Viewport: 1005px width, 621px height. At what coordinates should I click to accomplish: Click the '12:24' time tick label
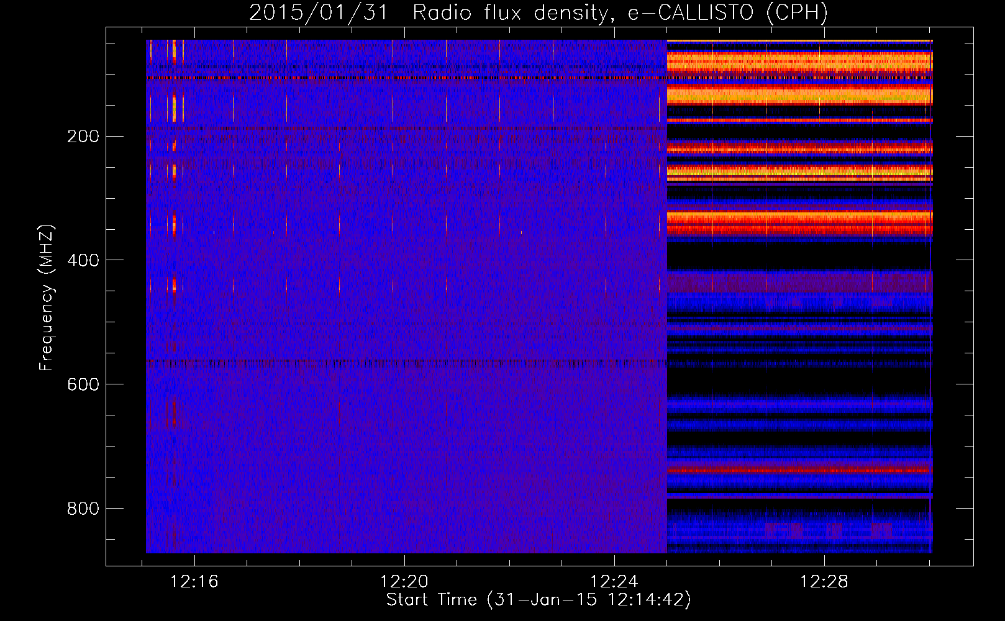click(614, 582)
